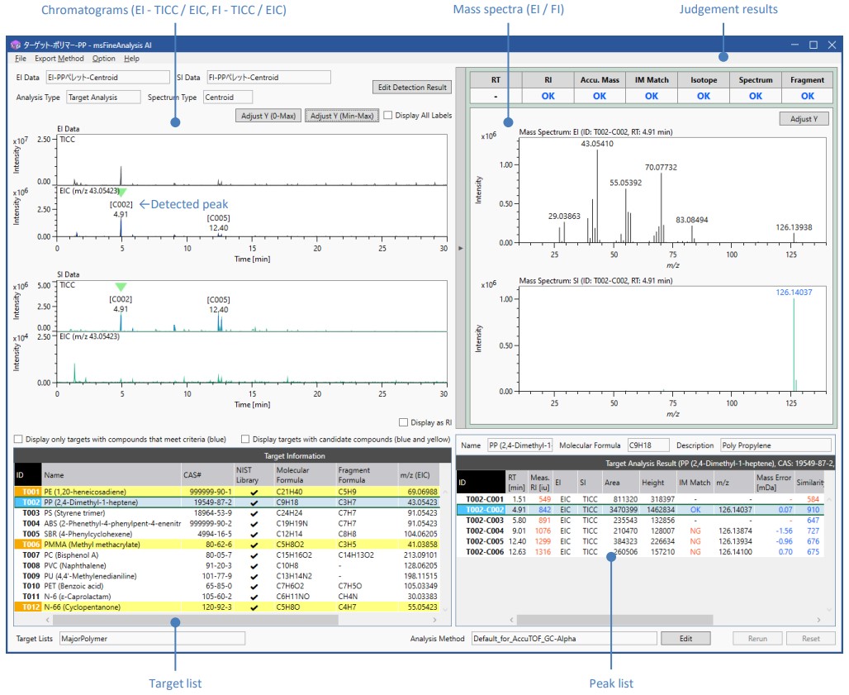The width and height of the screenshot is (849, 695).
Task: Click the NIST Library checkmark for PMMA row
Action: point(254,545)
